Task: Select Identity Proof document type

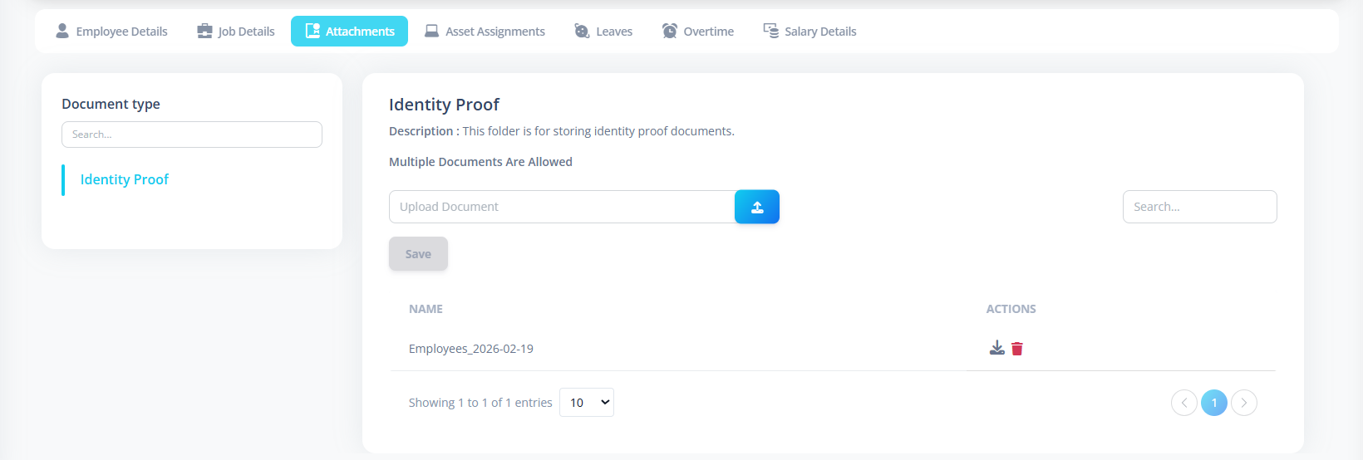Action: (124, 179)
